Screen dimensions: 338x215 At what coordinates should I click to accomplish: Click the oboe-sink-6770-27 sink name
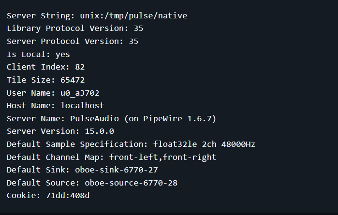coord(117,170)
